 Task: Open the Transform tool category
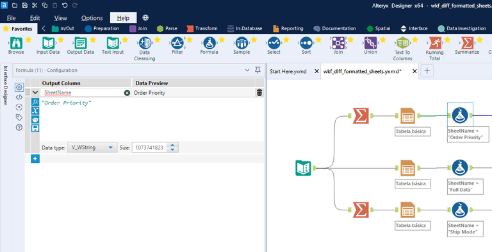point(202,29)
